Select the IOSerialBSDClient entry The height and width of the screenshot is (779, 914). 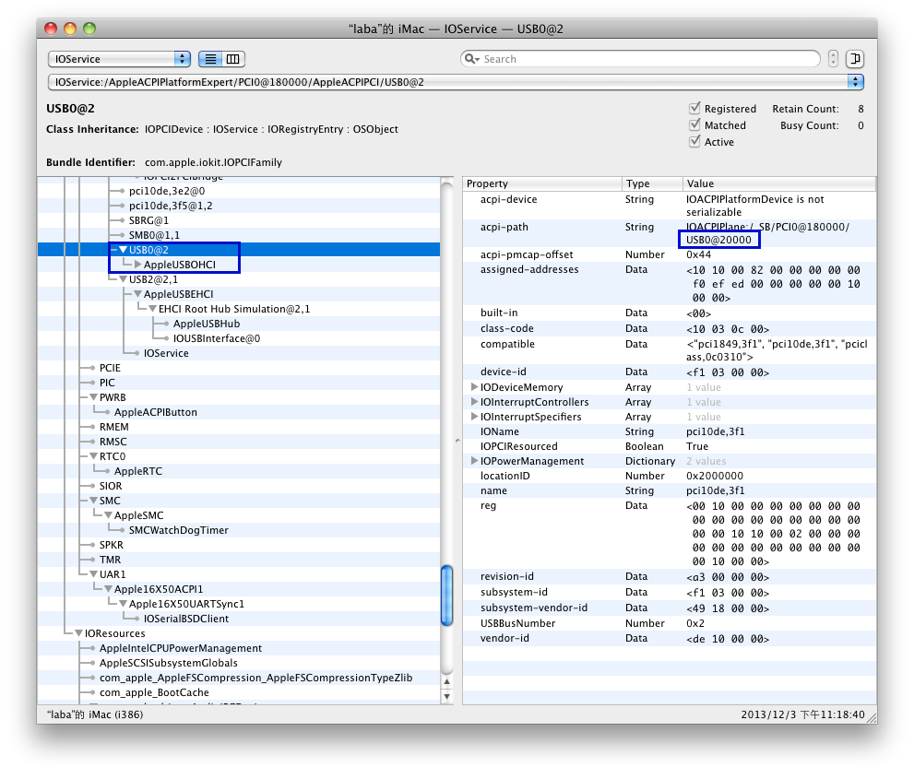pyautogui.click(x=186, y=619)
